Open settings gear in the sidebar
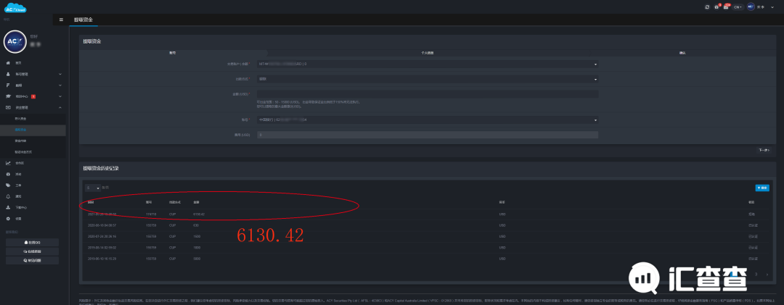Viewport: 784px width, 305px height. (8, 219)
